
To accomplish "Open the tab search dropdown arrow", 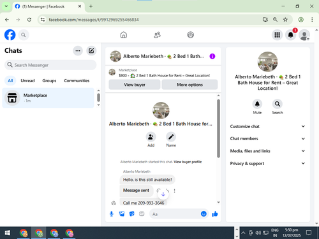I will 6,6.
